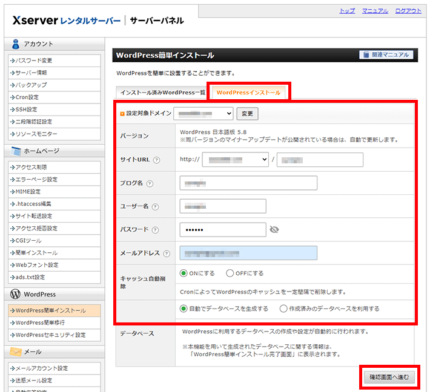
Task: Select OFFにする for cache auto-delete
Action: [230, 273]
